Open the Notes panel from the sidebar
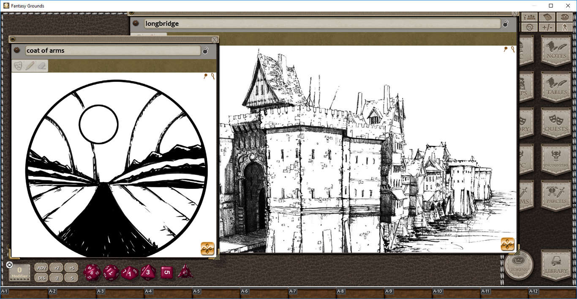577x299 pixels. coord(556,51)
